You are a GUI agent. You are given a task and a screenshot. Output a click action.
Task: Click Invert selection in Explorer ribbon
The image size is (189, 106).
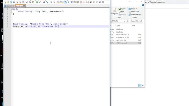(x=135, y=14)
